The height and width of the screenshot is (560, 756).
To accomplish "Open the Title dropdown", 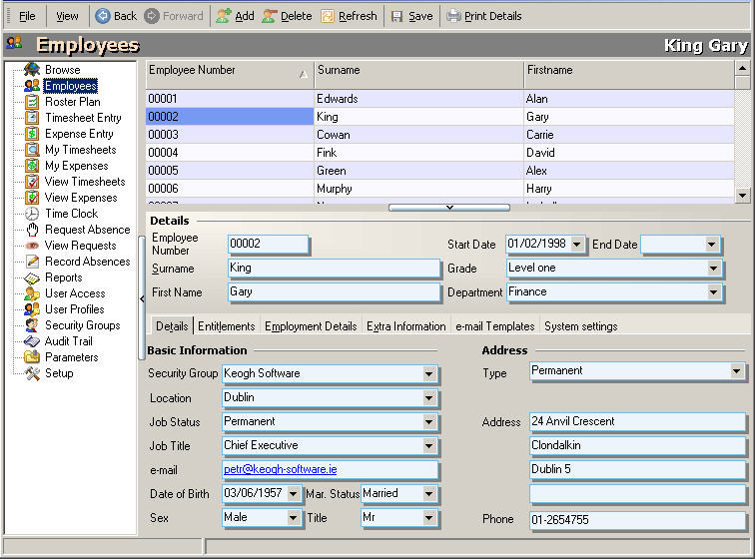I will 428,518.
